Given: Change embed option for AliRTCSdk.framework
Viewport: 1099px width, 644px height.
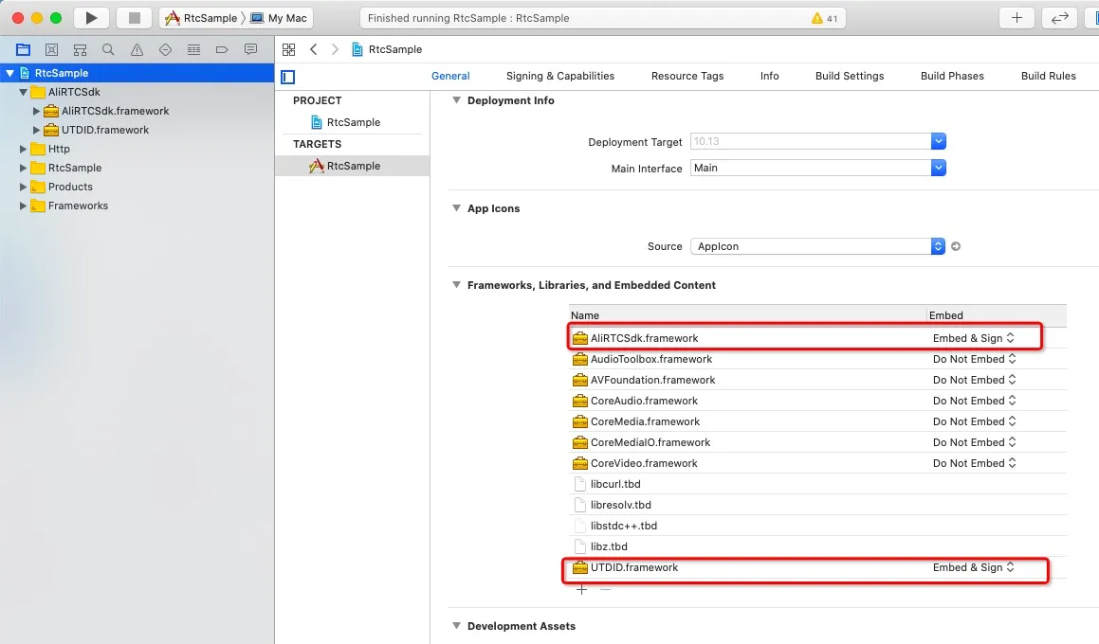Looking at the screenshot, I should coord(974,338).
